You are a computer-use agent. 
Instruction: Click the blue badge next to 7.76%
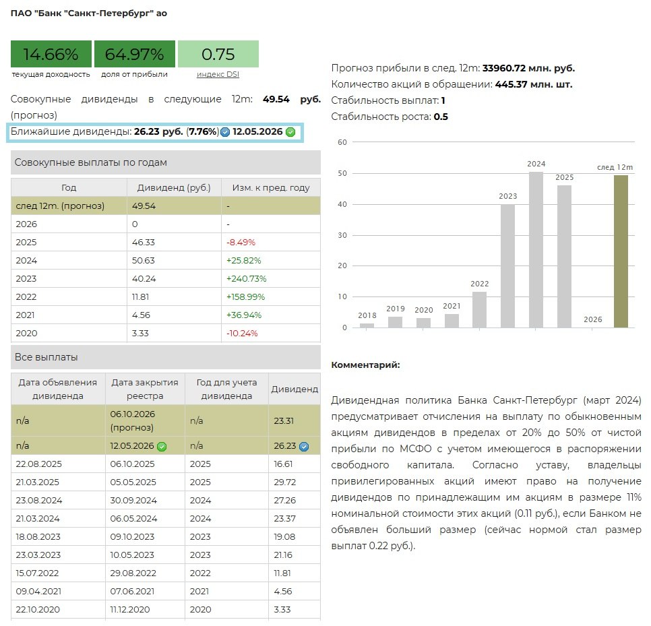(225, 132)
